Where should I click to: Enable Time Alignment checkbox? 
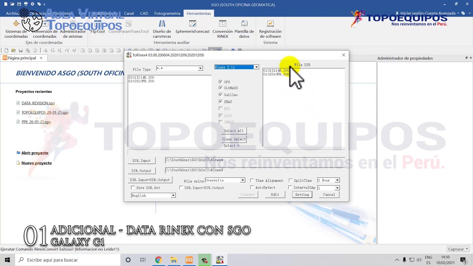tap(252, 181)
